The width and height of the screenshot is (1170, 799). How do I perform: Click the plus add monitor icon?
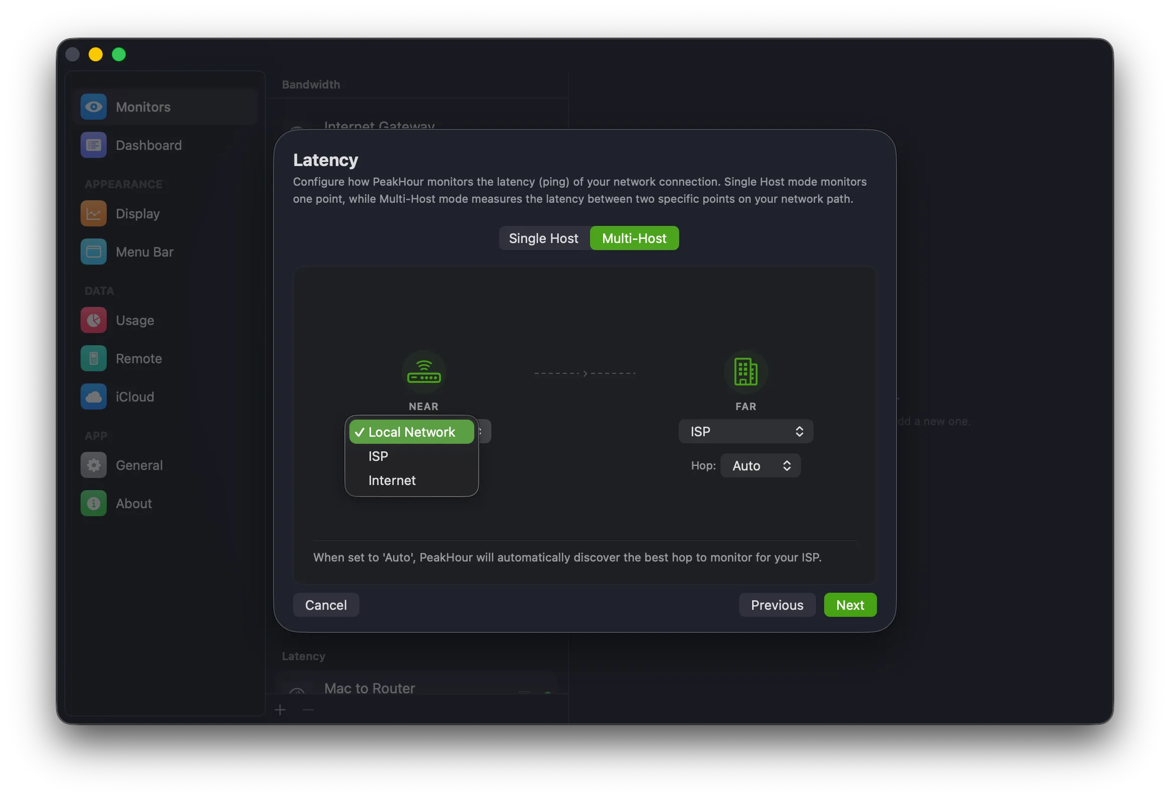tap(280, 710)
